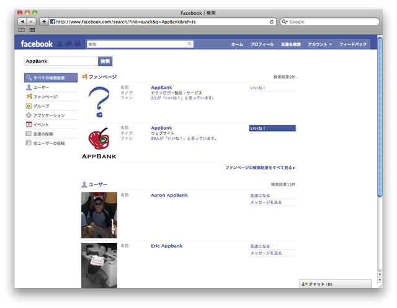Image resolution: width=397 pixels, height=308 pixels.
Task: Open 89人がいいね fans link
Action: click(184, 138)
